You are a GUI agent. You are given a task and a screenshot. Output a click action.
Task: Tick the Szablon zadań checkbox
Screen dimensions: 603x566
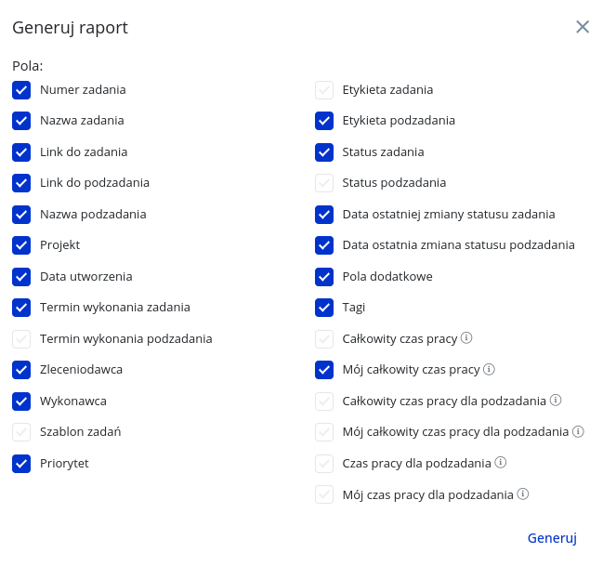pyautogui.click(x=21, y=432)
